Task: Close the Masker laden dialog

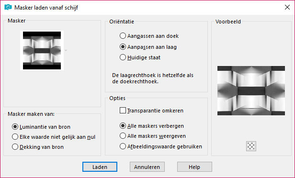Action: pyautogui.click(x=287, y=7)
